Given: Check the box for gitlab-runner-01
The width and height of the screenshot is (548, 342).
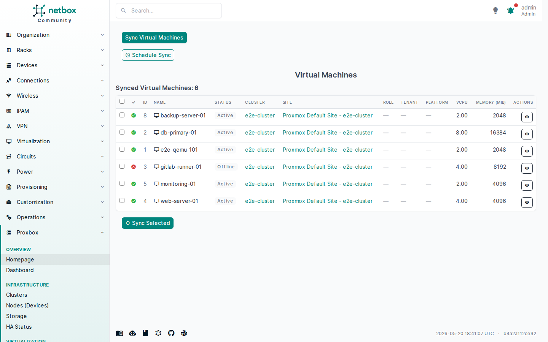Looking at the screenshot, I should coord(122,166).
